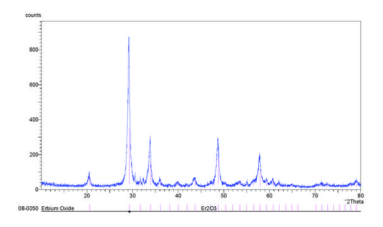Click the black dot marker on reference line
This screenshot has width=383, height=227.
tap(130, 212)
